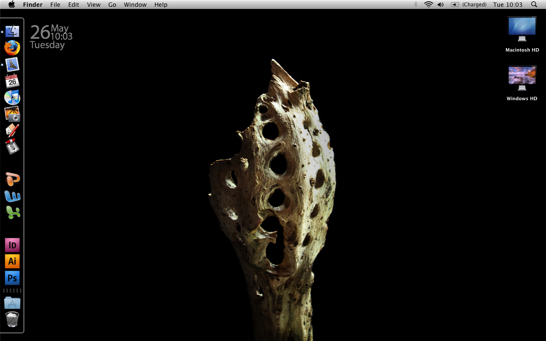Viewport: 546px width, 341px height.
Task: Open the volume control in menu bar
Action: 441,5
